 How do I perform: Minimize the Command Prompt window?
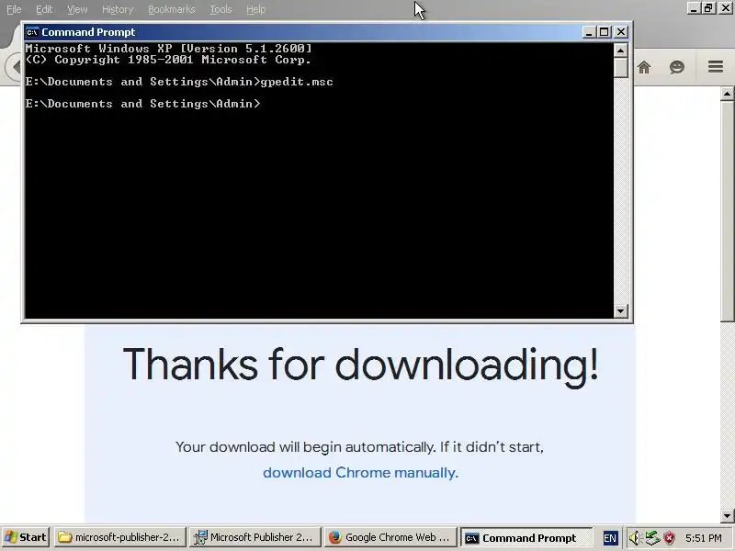[x=589, y=32]
